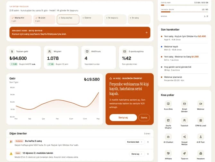The width and height of the screenshot is (215, 162).
Task: Click the warning icon beside 12 öğrenci suggestion
Action: 11,154
